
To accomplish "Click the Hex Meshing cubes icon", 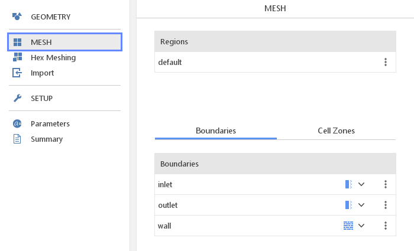I will [17, 57].
